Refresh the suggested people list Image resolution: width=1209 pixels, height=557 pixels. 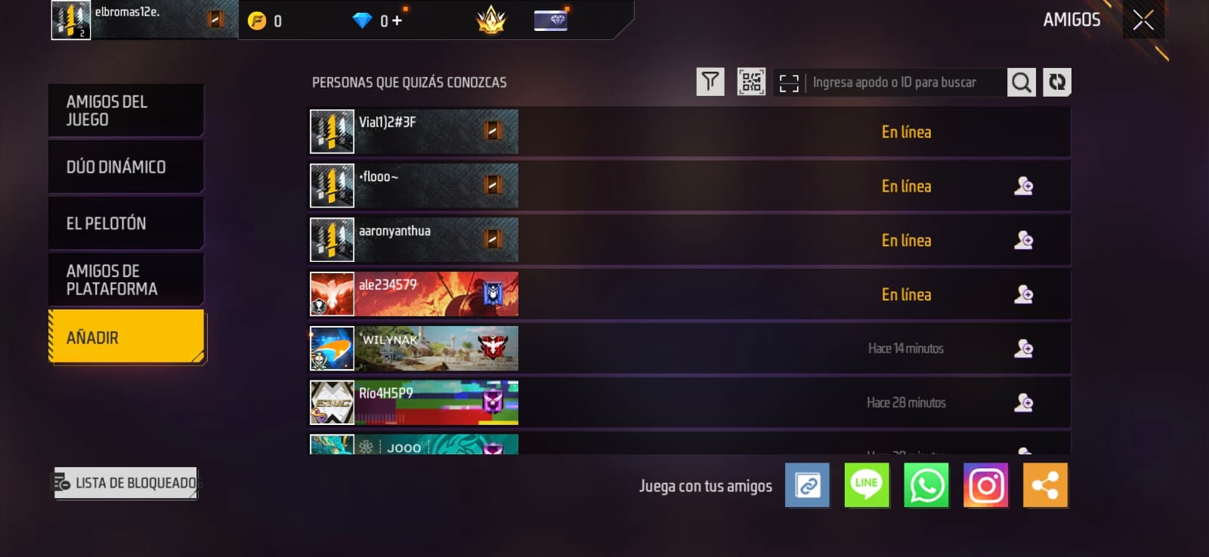[x=1057, y=82]
